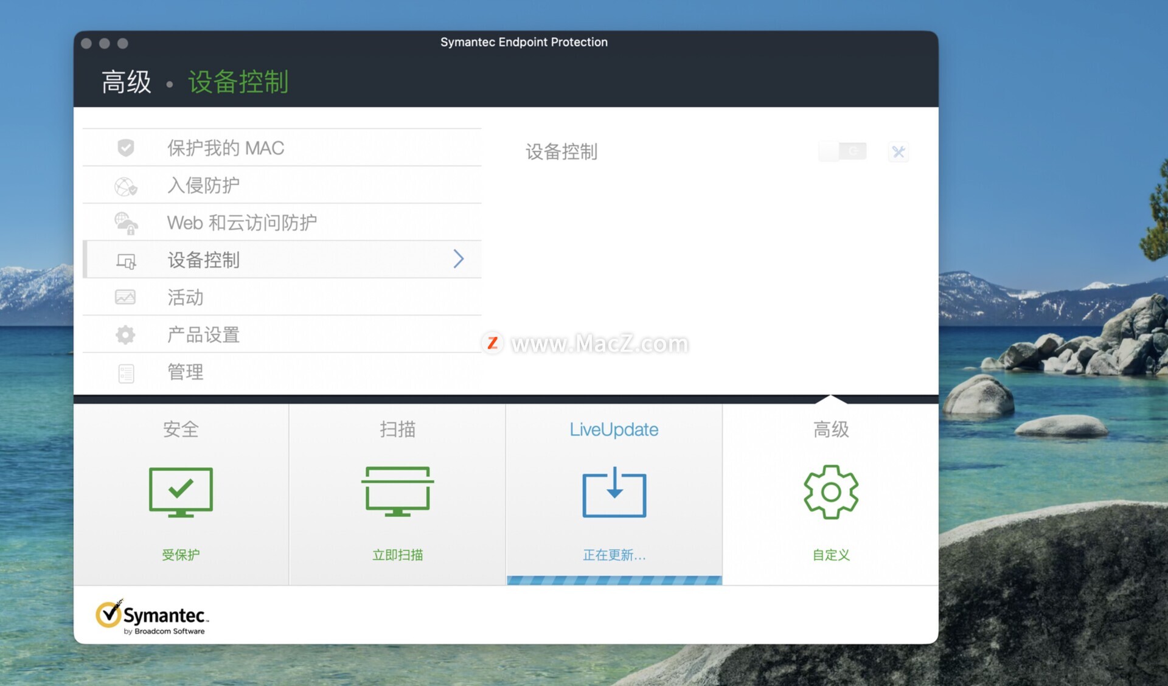
Task: Click the globe icon for 入侵防护
Action: pos(126,186)
